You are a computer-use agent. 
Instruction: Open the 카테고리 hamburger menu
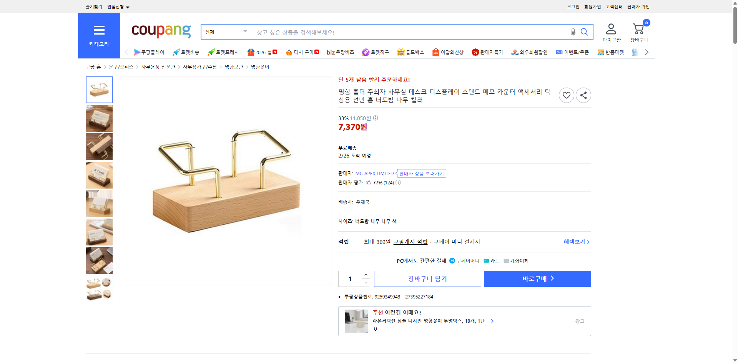pos(99,30)
